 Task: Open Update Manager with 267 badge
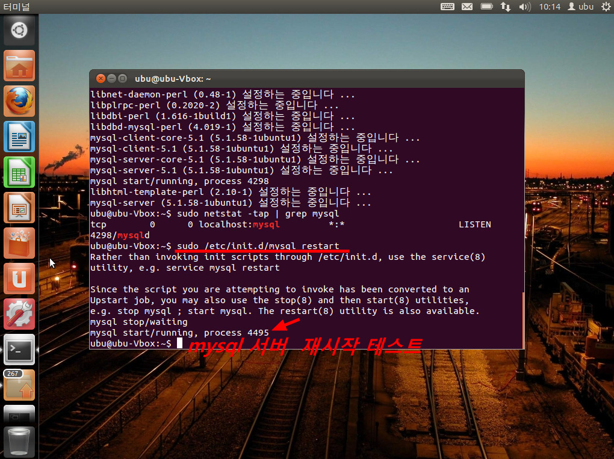click(20, 385)
